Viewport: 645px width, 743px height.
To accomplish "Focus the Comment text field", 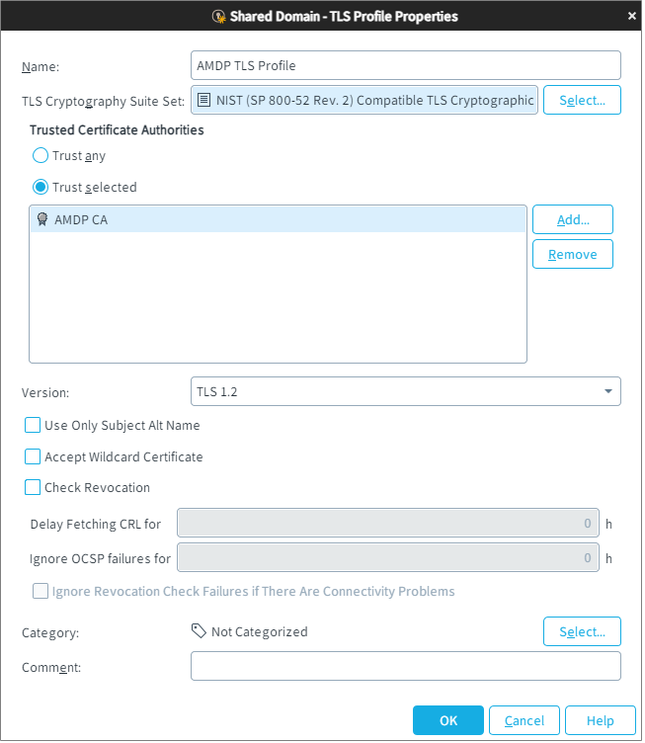I will coord(405,666).
